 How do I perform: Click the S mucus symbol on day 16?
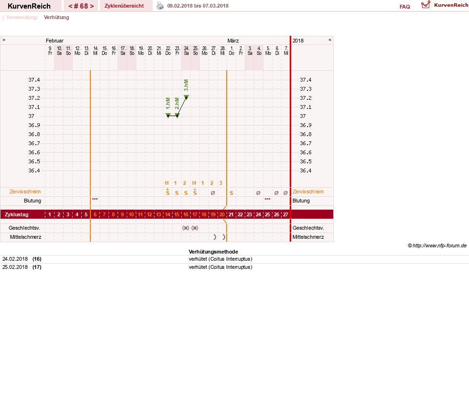tap(186, 193)
